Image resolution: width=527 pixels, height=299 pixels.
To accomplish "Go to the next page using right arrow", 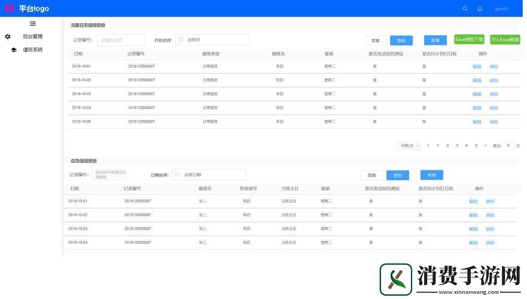I will coord(485,145).
